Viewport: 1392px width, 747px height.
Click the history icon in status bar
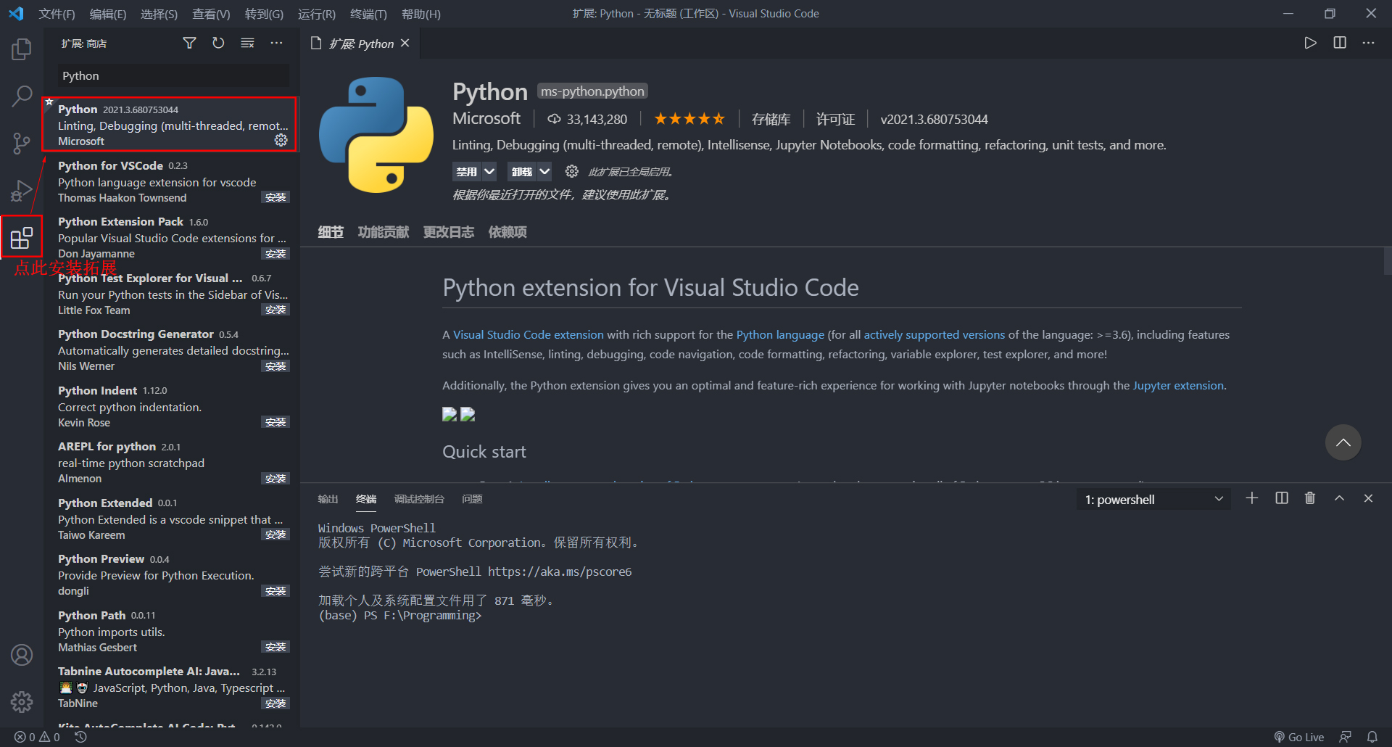click(80, 737)
